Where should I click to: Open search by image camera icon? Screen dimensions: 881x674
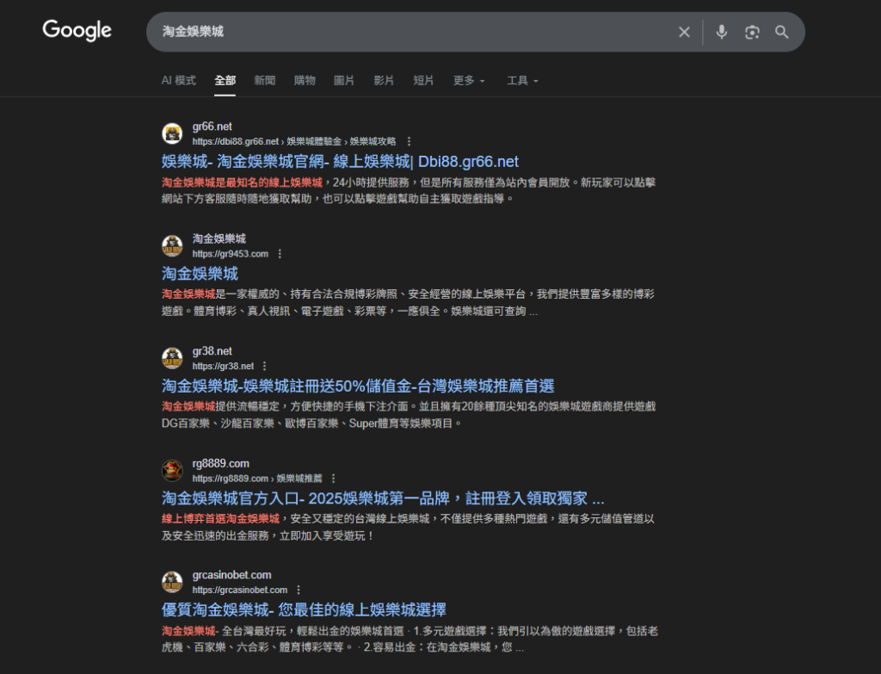752,32
